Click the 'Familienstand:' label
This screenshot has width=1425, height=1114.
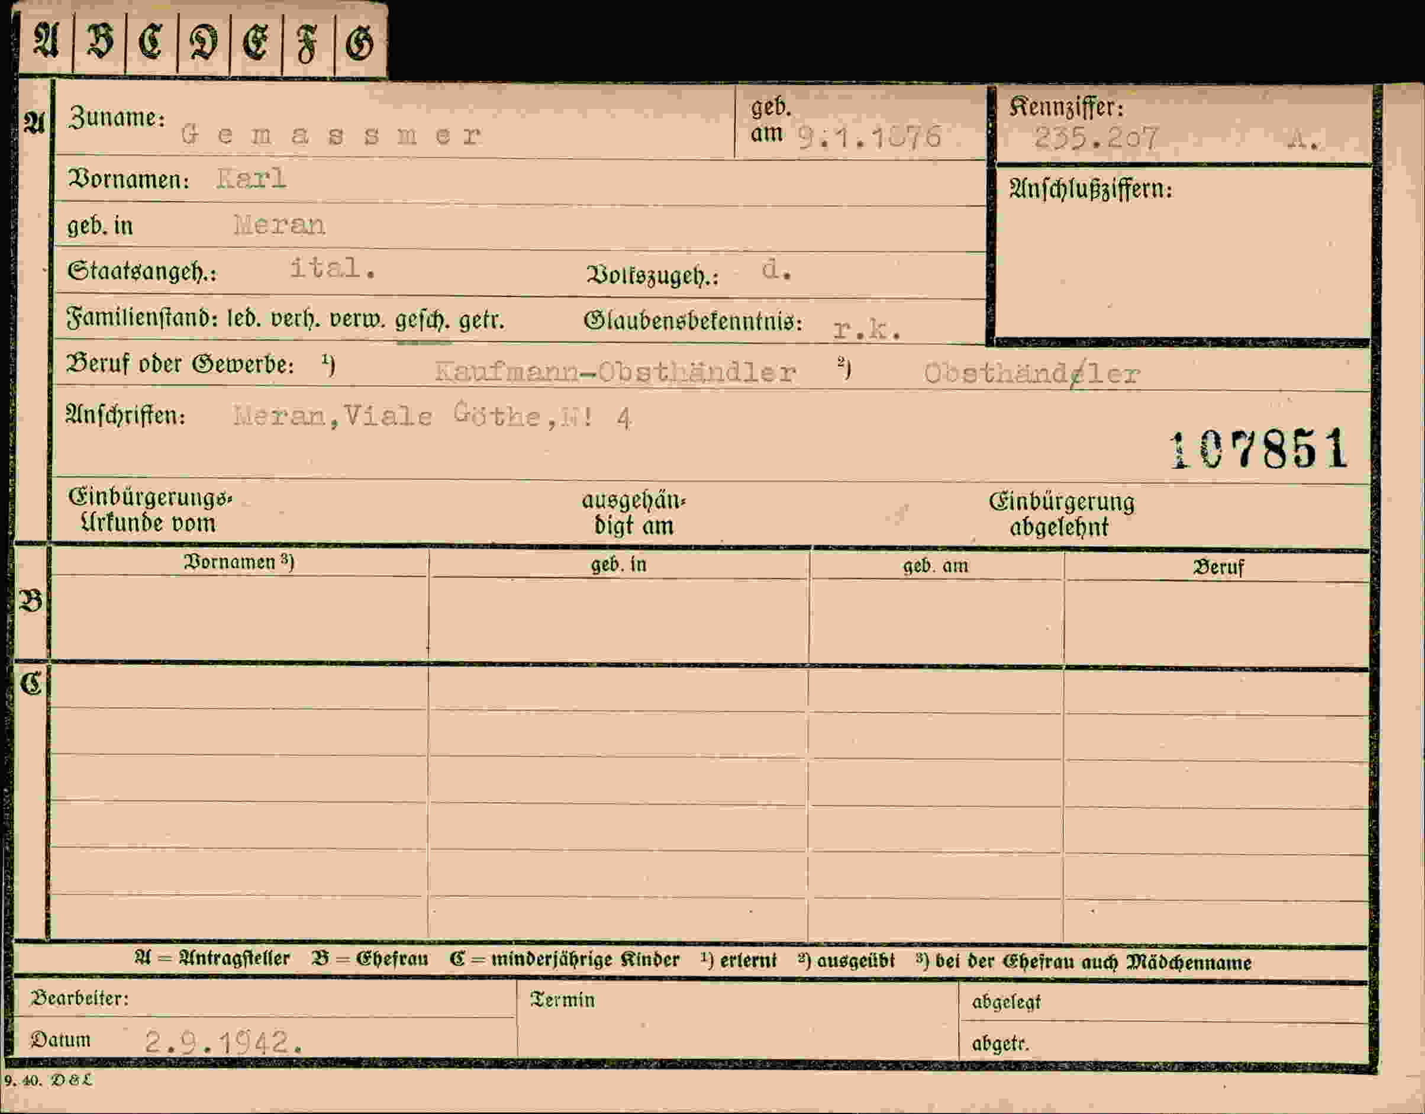141,318
